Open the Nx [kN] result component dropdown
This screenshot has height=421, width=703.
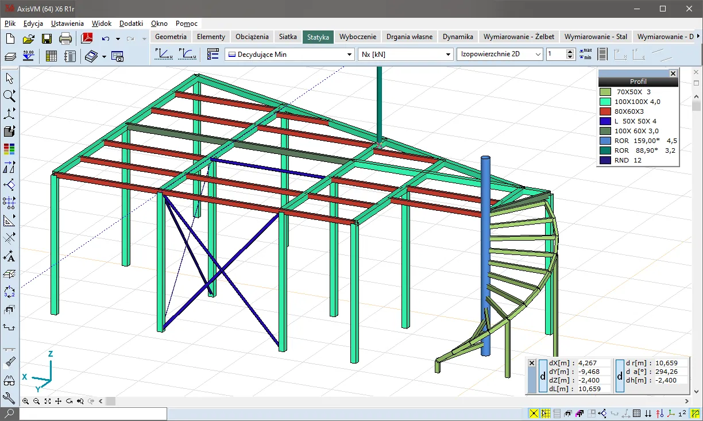449,55
